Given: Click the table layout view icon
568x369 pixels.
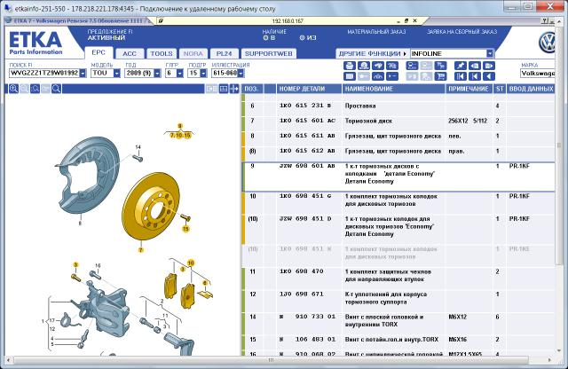Looking at the screenshot, I should pos(224,89).
